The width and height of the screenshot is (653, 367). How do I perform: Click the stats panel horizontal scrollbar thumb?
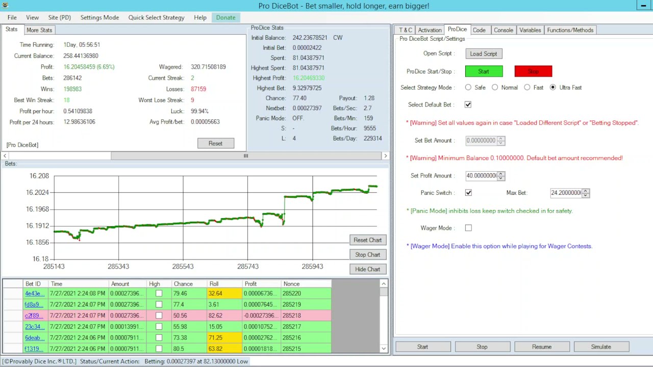(245, 156)
